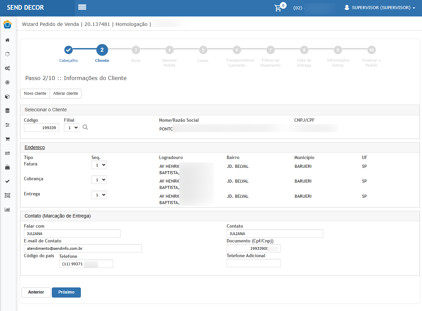Open the sliders adjustments sidebar icon
Screen dimensions: 422x311
click(7, 125)
